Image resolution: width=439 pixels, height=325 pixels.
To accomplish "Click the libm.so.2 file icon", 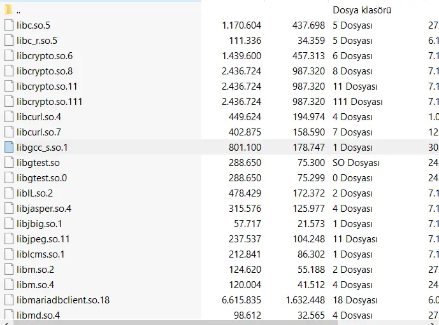I will [9, 270].
